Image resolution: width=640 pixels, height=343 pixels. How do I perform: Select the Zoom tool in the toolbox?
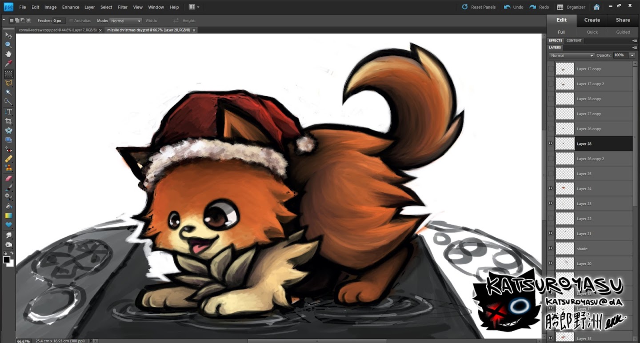(8, 45)
